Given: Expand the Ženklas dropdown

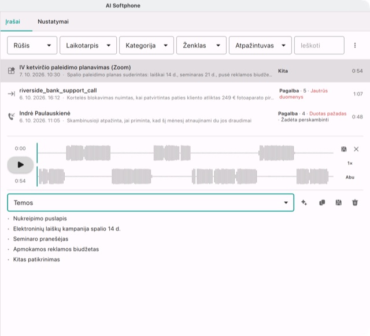Looking at the screenshot, I should click(x=201, y=45).
